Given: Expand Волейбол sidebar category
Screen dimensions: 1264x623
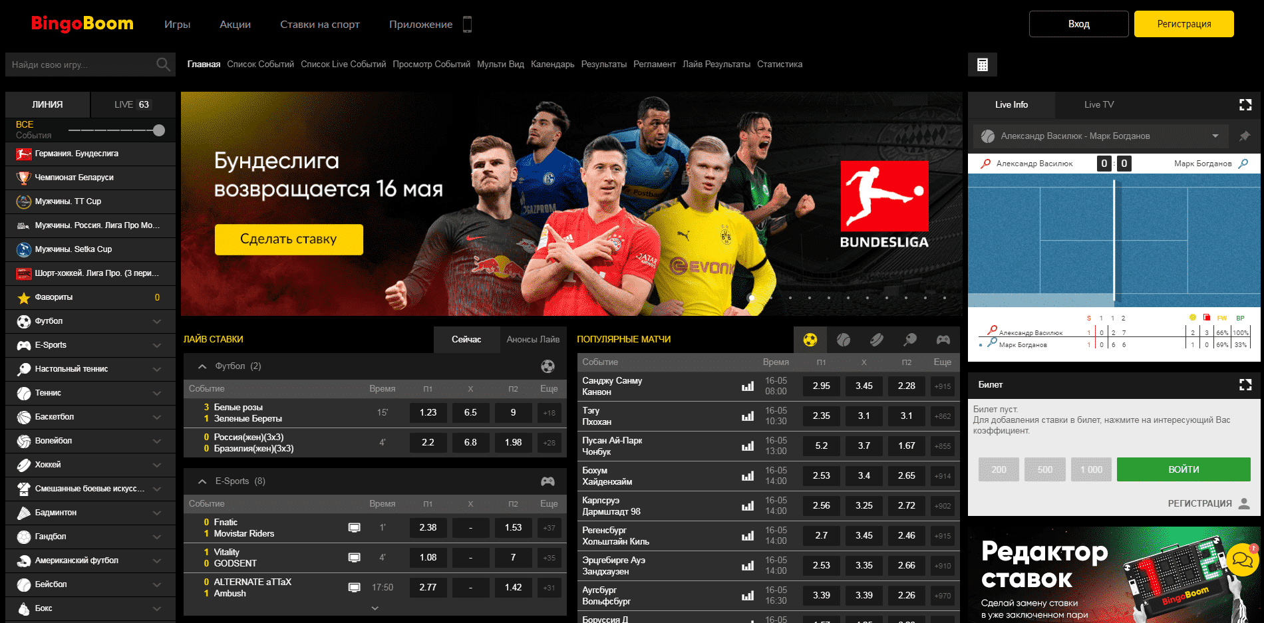Looking at the screenshot, I should [x=90, y=441].
